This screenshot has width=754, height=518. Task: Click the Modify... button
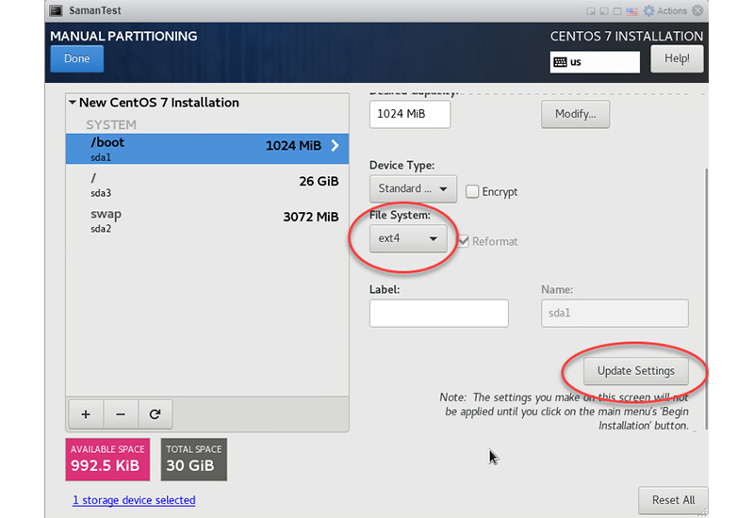[575, 114]
